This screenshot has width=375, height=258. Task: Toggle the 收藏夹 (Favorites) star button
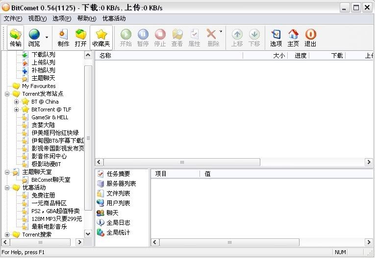(101, 38)
